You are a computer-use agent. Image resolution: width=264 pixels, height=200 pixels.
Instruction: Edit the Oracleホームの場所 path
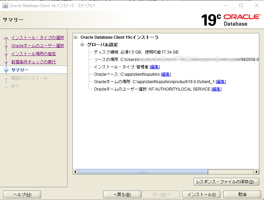221,82
